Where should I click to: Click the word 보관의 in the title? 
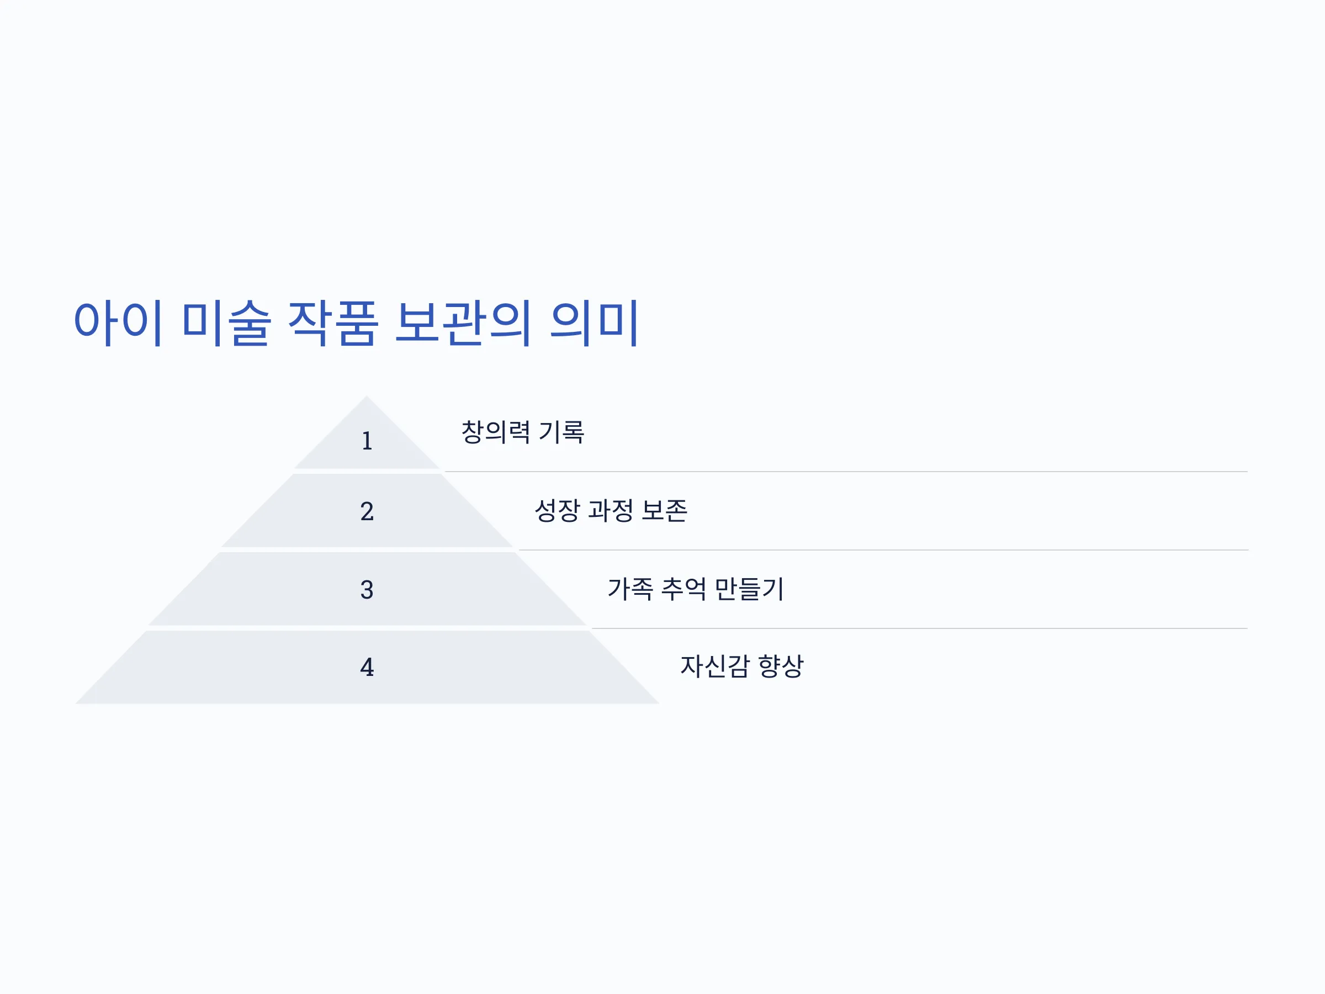tap(463, 323)
